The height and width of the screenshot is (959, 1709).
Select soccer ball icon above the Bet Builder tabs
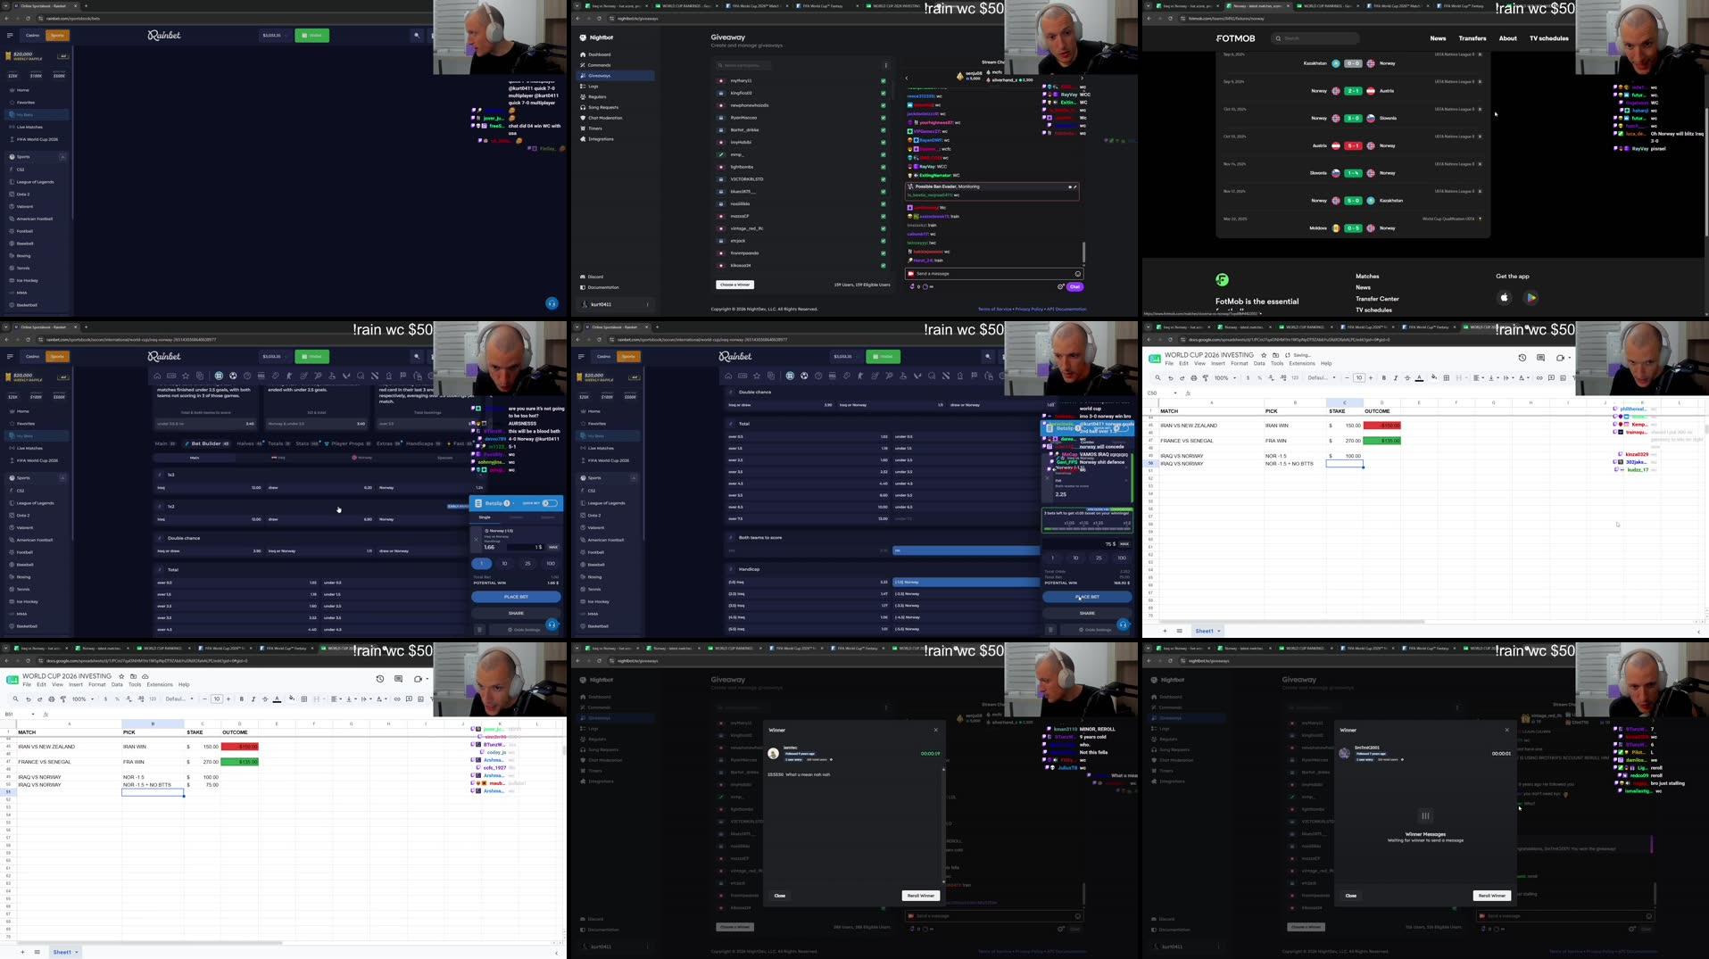tap(232, 376)
